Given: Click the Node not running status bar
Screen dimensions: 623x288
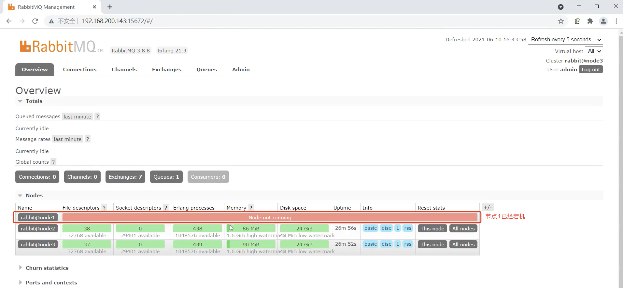Looking at the screenshot, I should [270, 218].
